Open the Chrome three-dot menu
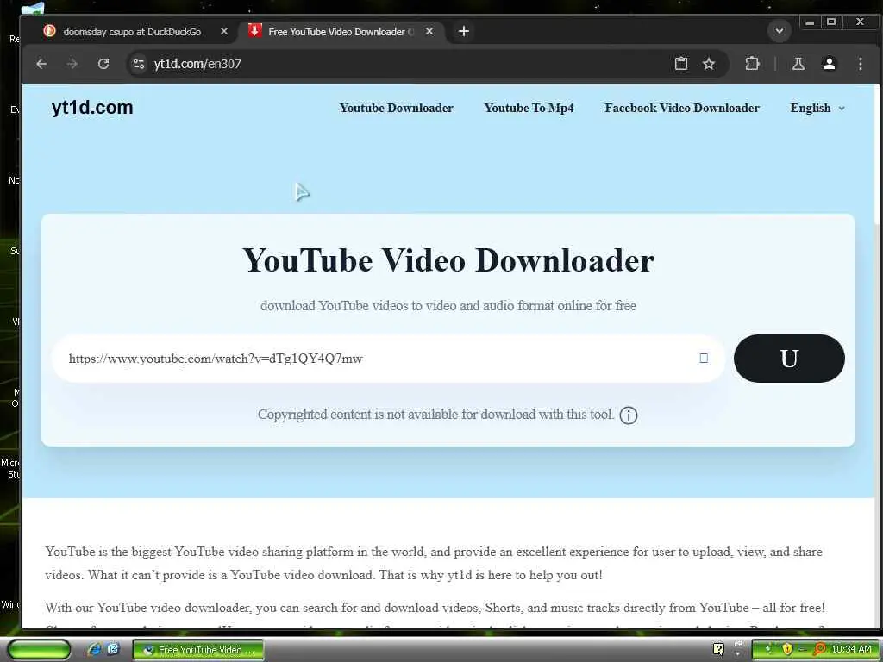 coord(860,64)
